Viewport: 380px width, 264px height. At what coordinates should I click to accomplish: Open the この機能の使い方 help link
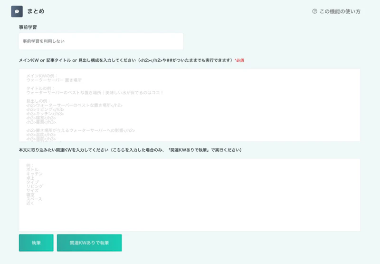340,11
